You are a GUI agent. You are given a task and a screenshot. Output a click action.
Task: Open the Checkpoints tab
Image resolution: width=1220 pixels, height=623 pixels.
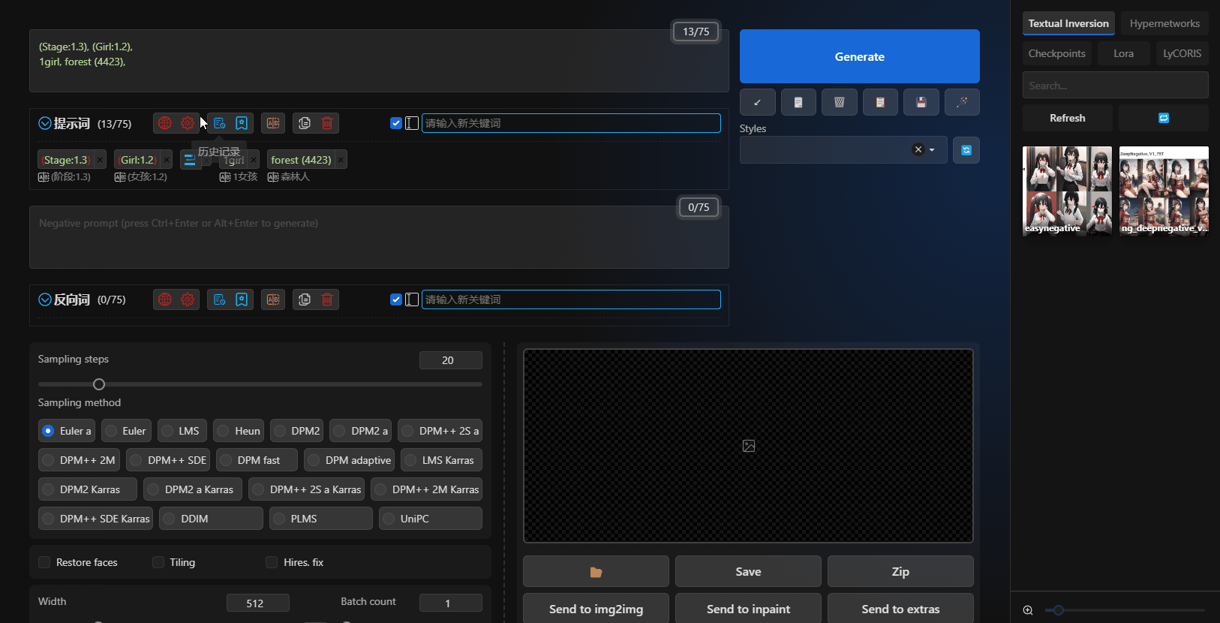click(x=1056, y=53)
